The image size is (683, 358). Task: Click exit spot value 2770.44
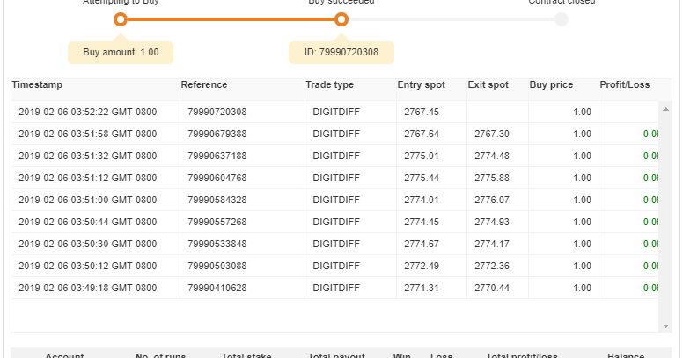pos(492,288)
